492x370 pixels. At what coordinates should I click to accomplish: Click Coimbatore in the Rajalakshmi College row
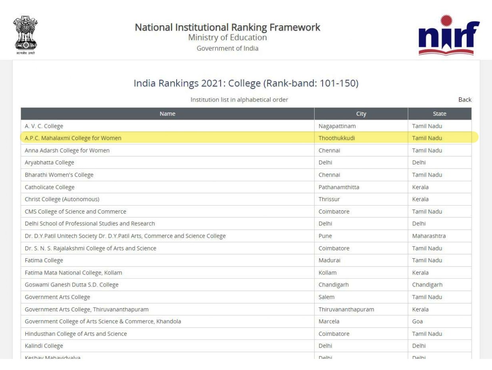tap(334, 248)
